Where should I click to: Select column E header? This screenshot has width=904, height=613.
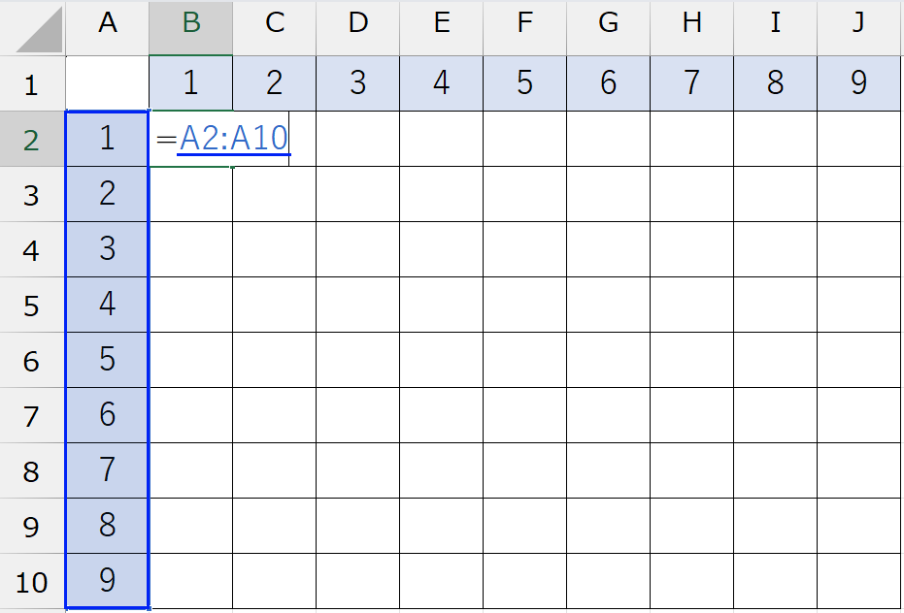[x=441, y=25]
